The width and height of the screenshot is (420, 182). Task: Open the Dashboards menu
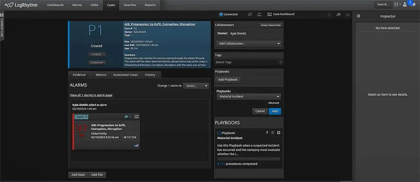pos(55,5)
